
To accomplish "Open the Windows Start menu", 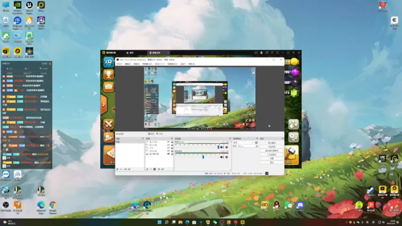I will pyautogui.click(x=159, y=222).
